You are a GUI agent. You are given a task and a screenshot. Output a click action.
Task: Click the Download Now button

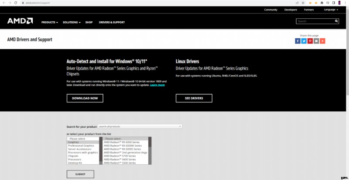pos(85,98)
